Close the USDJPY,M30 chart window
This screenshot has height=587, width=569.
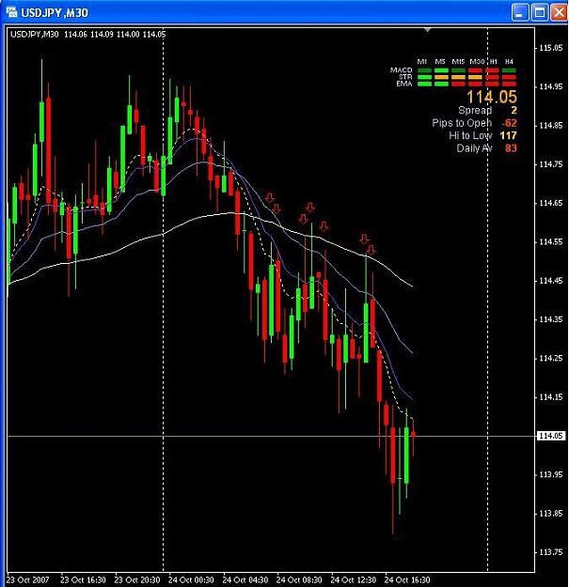pos(559,12)
